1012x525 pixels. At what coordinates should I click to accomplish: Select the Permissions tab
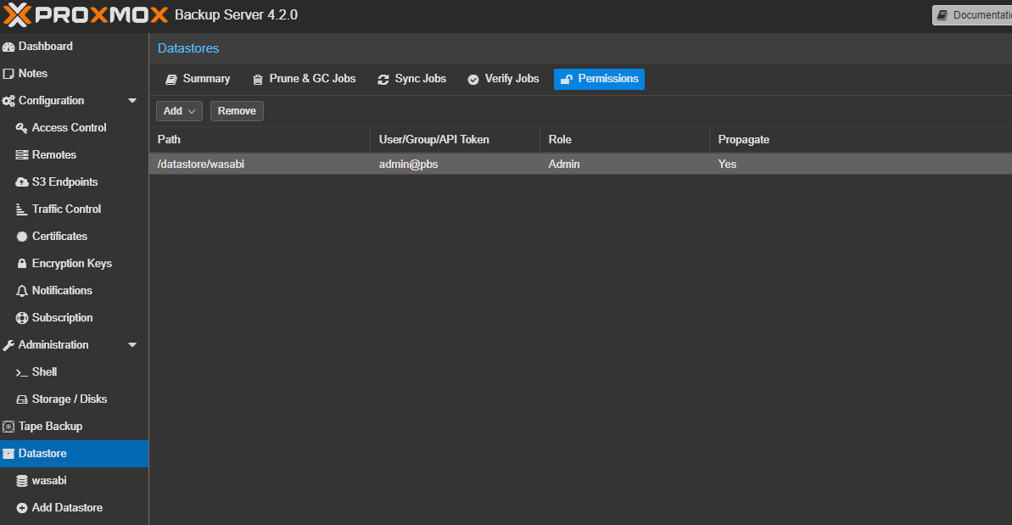click(599, 79)
